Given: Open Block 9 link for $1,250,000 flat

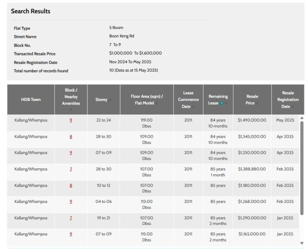Looking at the screenshot, I should [71, 153].
